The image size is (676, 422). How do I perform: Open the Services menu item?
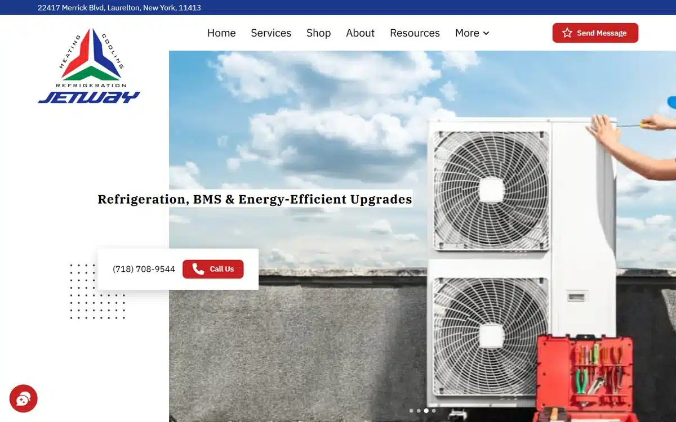pos(271,33)
